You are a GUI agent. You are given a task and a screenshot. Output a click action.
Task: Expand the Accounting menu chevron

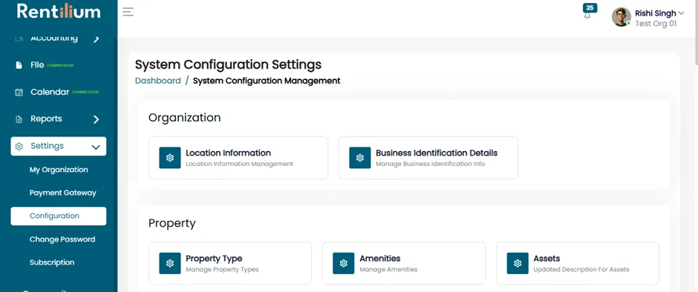pyautogui.click(x=96, y=39)
